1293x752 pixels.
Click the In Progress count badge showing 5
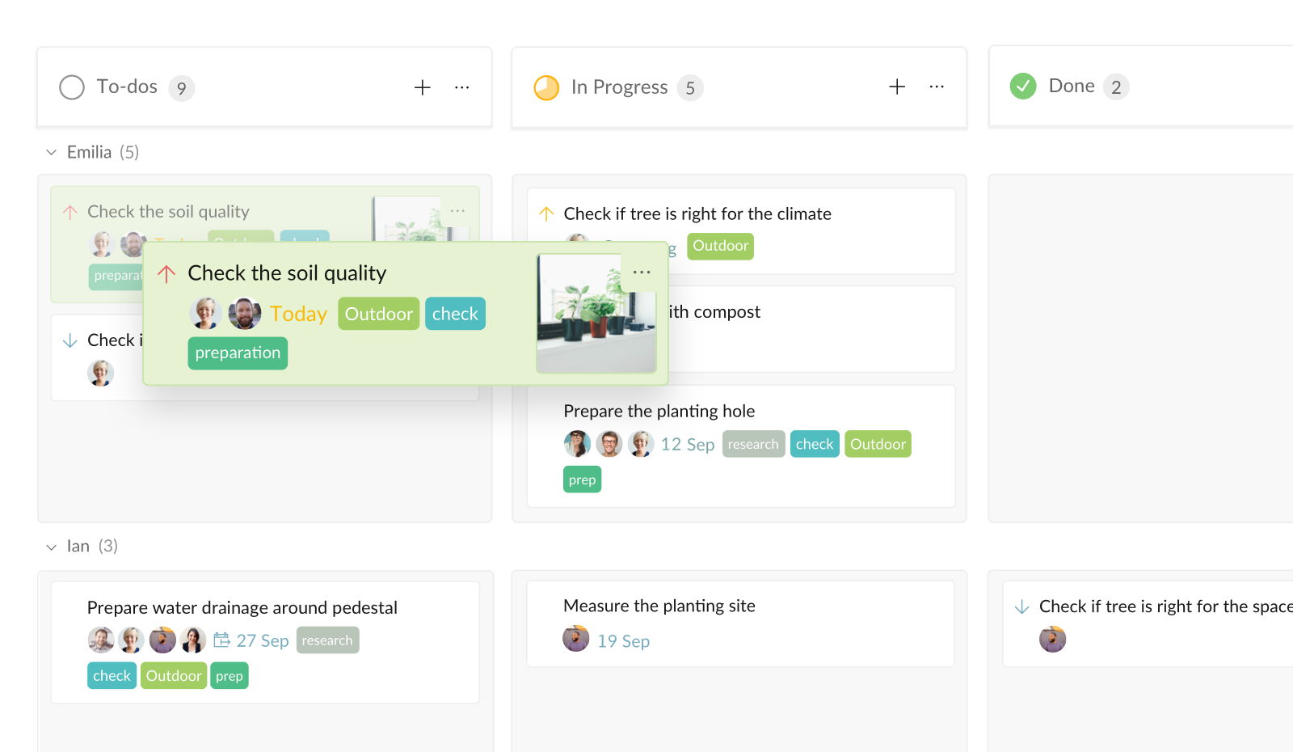point(690,88)
